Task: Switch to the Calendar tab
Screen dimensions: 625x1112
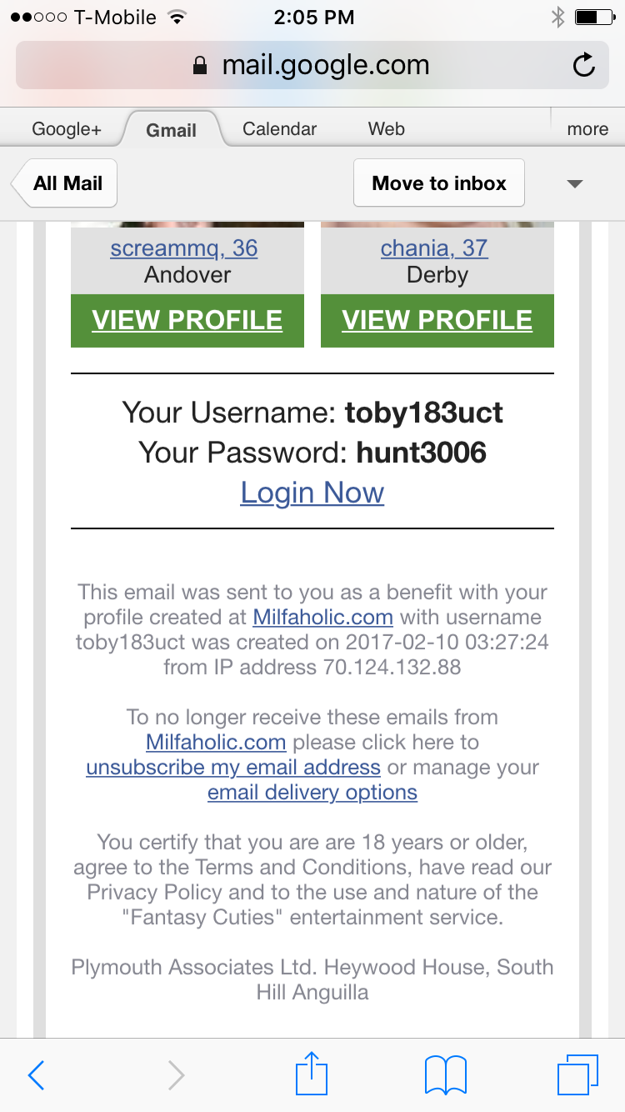Action: 279,129
